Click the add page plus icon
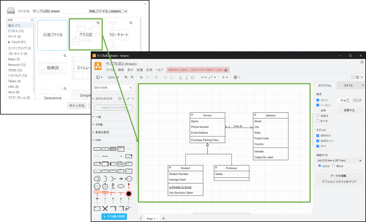366x222 pixels. pyautogui.click(x=163, y=218)
